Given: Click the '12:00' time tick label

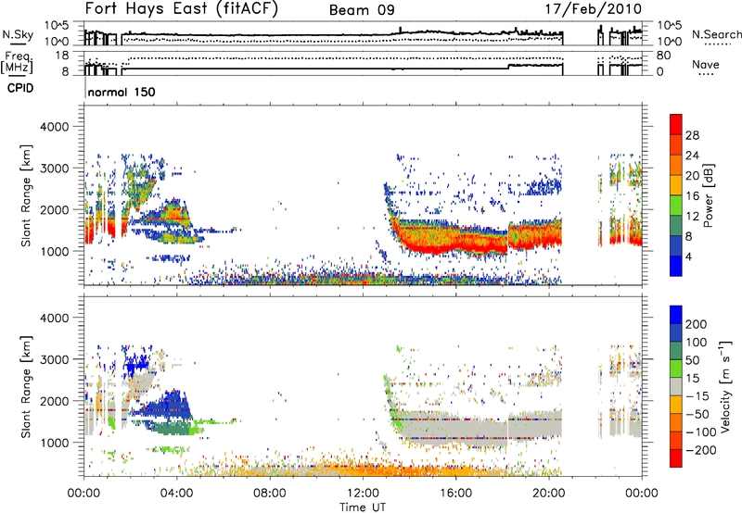Looking at the screenshot, I should [363, 494].
